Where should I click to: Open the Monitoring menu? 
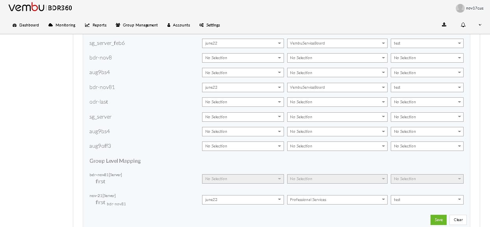[62, 25]
